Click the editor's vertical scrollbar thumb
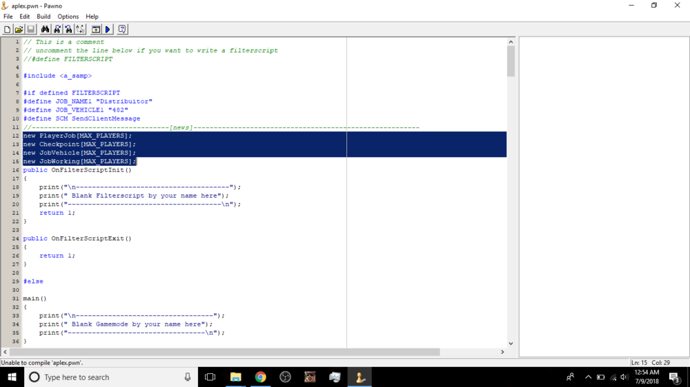Image resolution: width=690 pixels, height=387 pixels. [511, 61]
